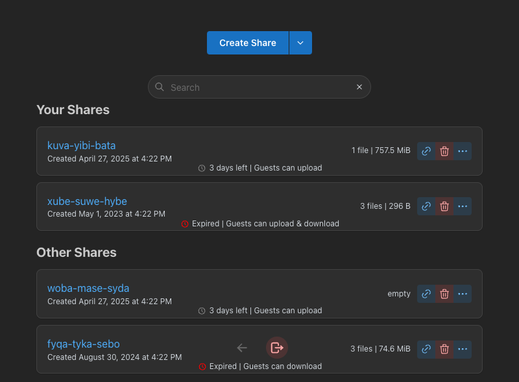Click '3 files | 296 B' text
This screenshot has width=519, height=382.
385,206
